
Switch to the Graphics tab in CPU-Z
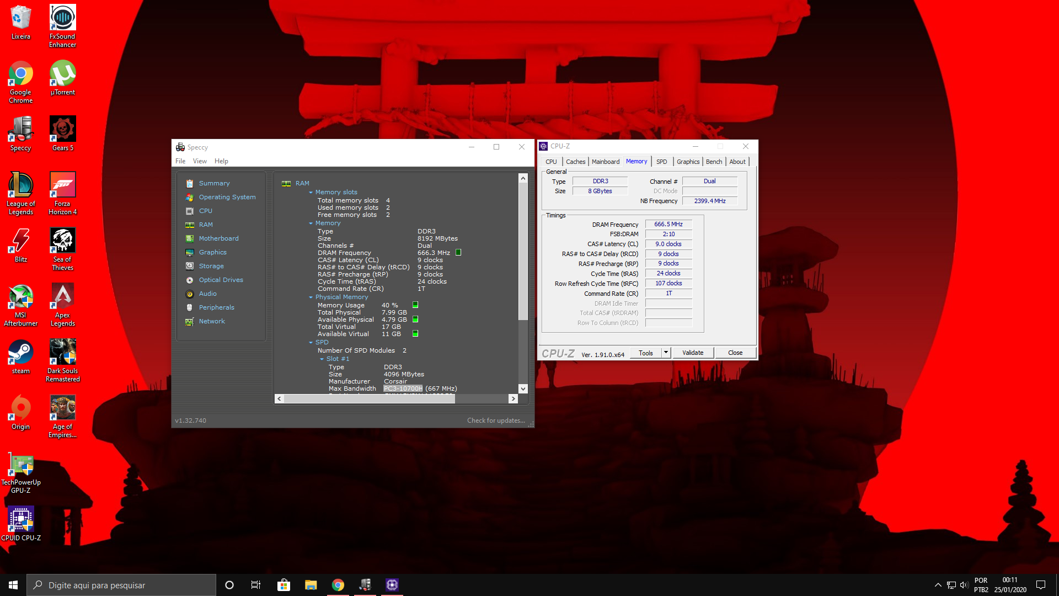688,162
